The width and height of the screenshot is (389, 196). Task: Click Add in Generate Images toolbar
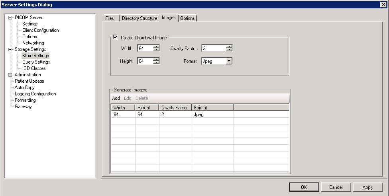pyautogui.click(x=116, y=98)
